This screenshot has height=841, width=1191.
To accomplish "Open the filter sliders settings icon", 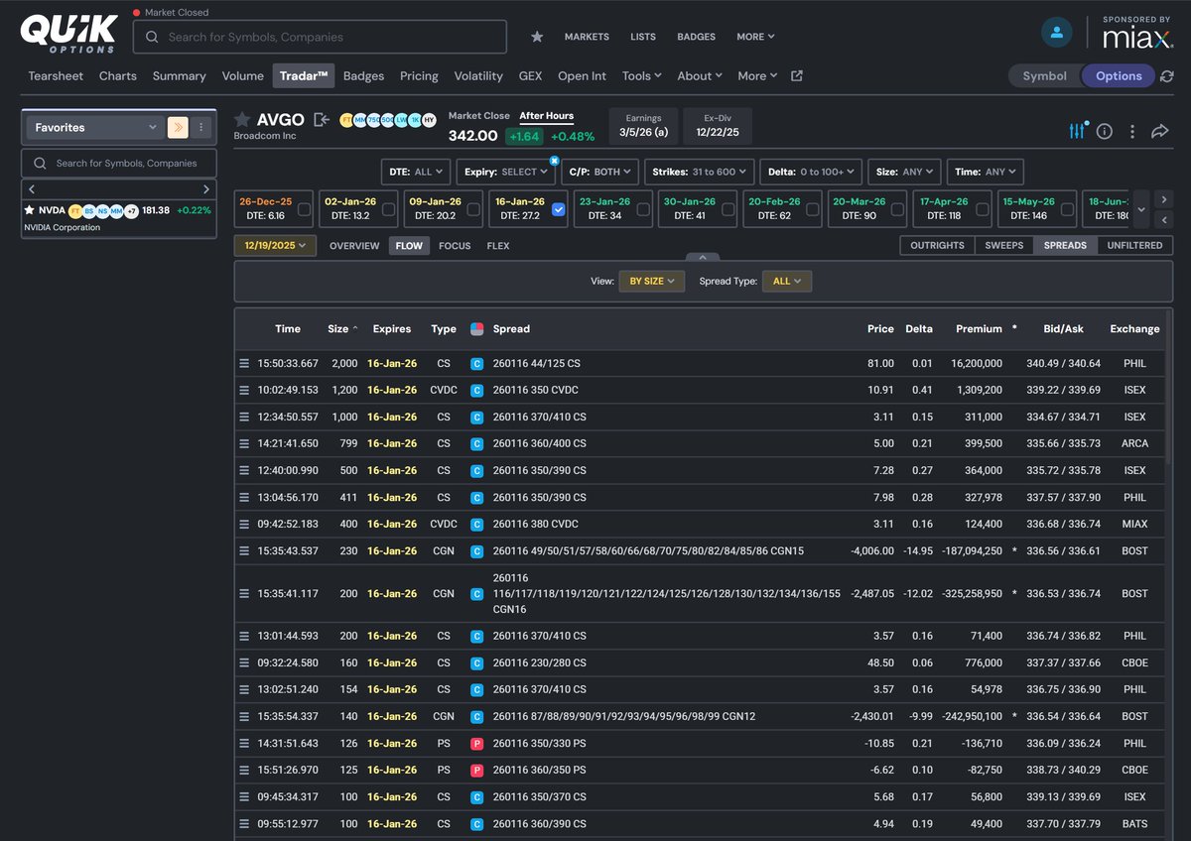I will [x=1077, y=131].
